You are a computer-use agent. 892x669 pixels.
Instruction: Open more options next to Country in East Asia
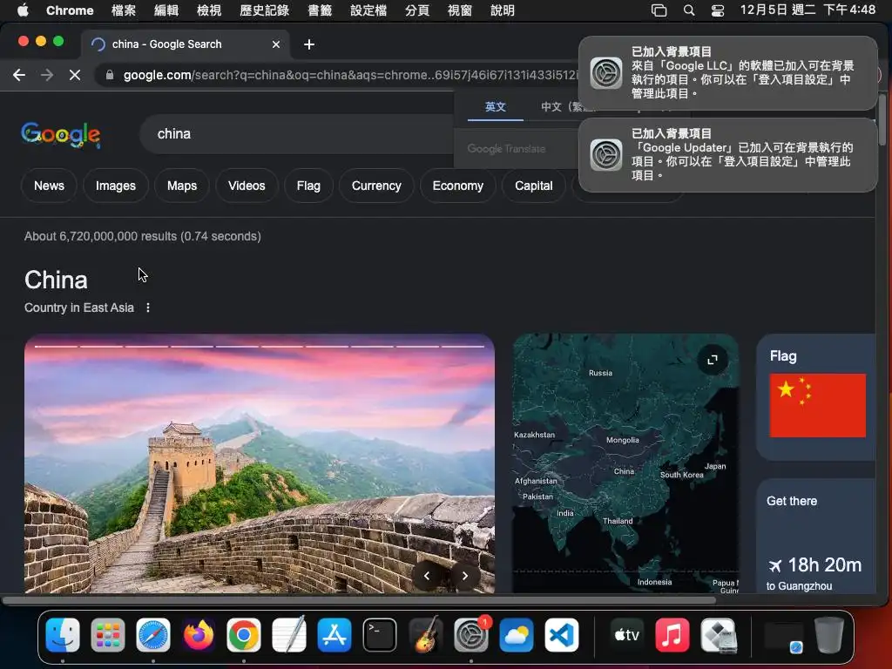click(148, 307)
